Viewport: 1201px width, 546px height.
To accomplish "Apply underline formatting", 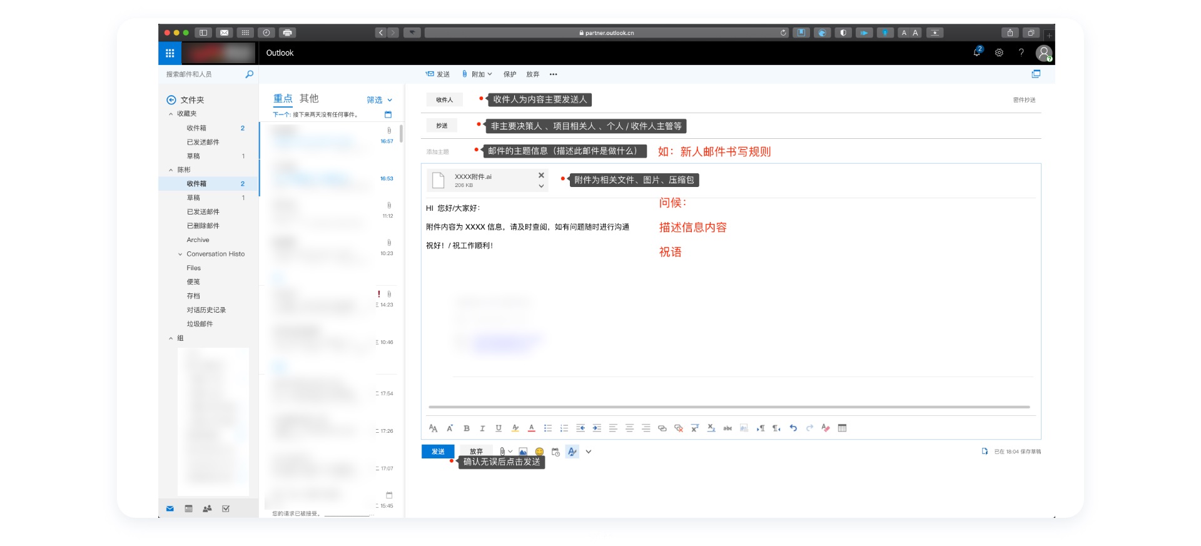I will 499,428.
